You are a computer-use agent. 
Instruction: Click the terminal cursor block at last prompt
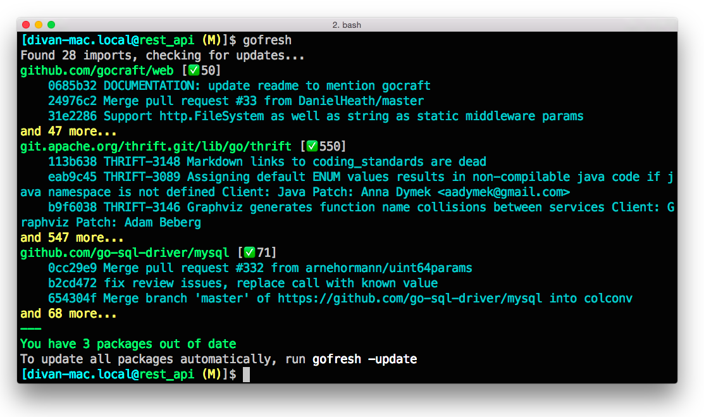(x=246, y=375)
